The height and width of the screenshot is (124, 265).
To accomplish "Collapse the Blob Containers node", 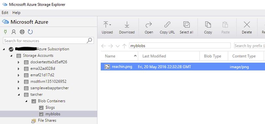I will [x=26, y=101].
